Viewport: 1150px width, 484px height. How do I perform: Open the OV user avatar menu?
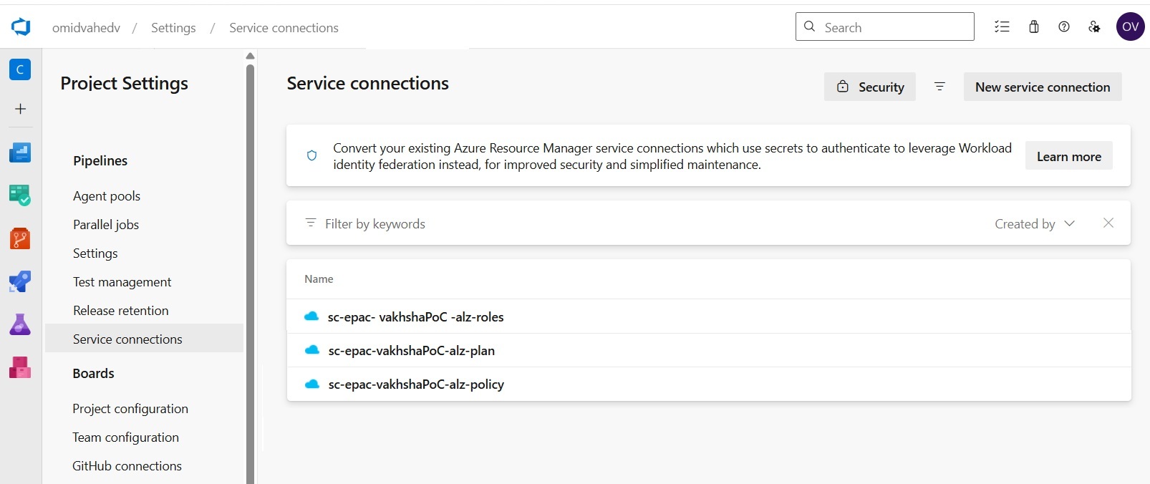point(1130,27)
